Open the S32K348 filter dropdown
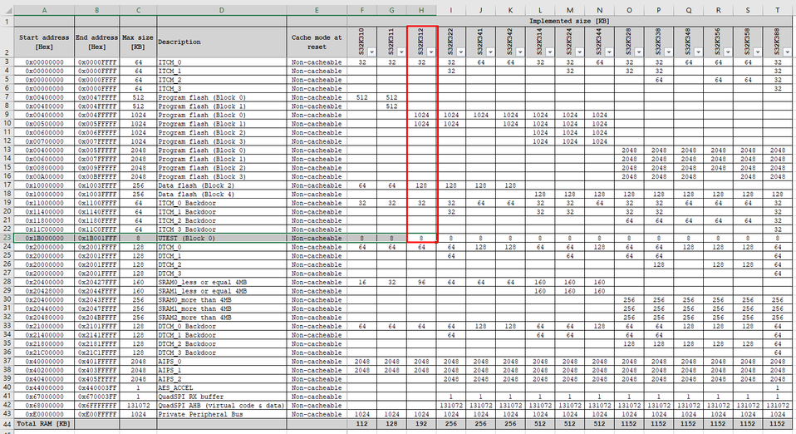 pos(698,52)
